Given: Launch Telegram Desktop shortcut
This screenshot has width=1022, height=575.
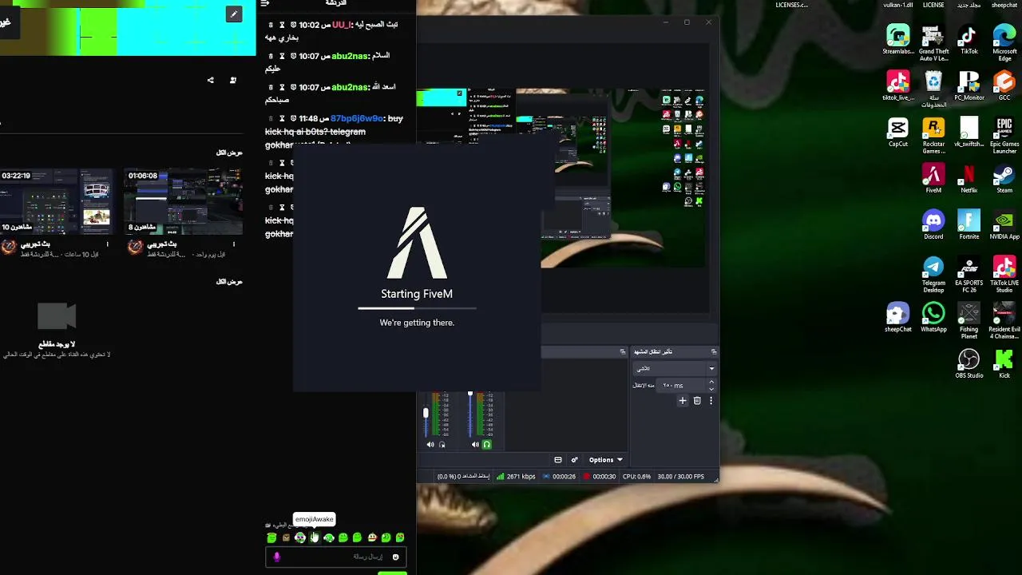Looking at the screenshot, I should [x=933, y=275].
